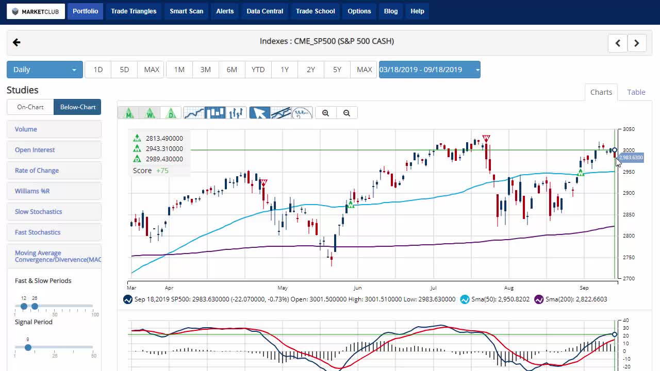Screen dimensions: 660x371
Task: Select the trend line drawing tool
Action: point(281,113)
